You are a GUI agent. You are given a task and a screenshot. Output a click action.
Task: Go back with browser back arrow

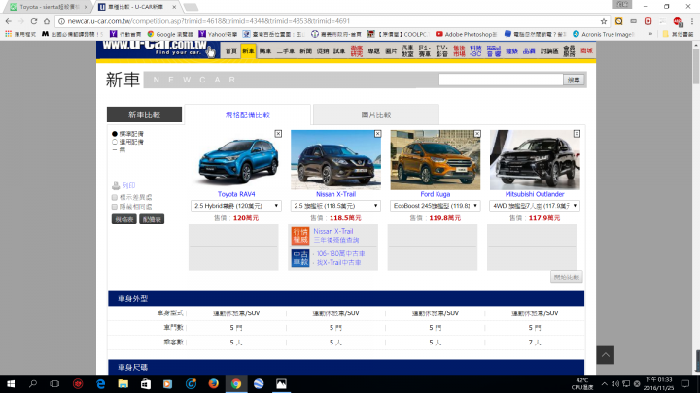click(9, 21)
